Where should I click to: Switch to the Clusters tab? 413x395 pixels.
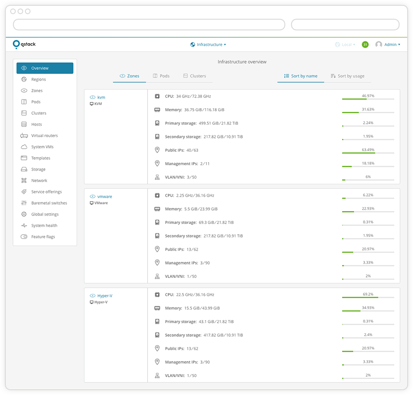[194, 76]
